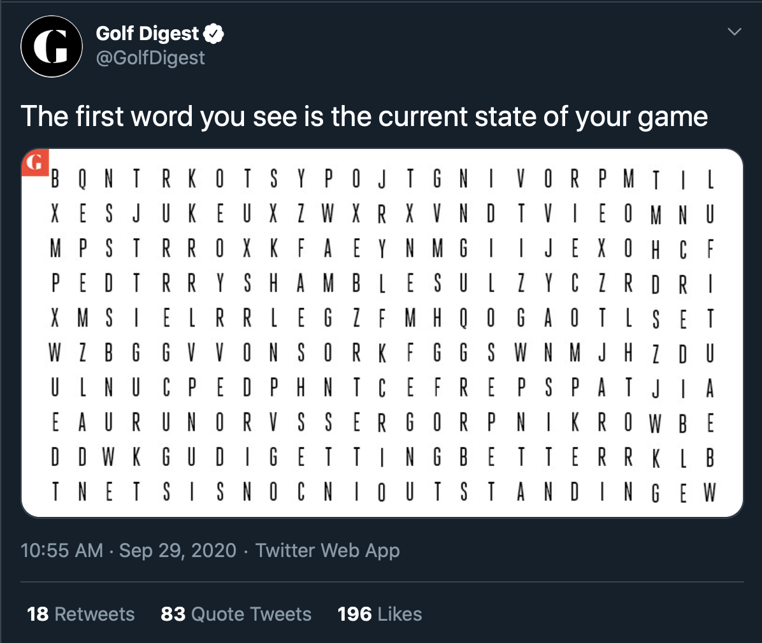Open the Golf Digest profile avatar
Viewport: 762px width, 643px height.
pos(52,46)
